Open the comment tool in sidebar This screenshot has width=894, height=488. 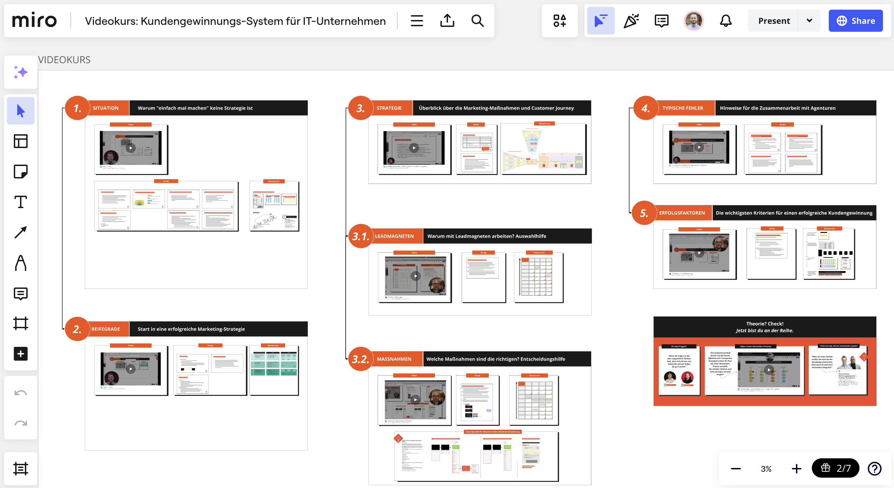coord(20,294)
